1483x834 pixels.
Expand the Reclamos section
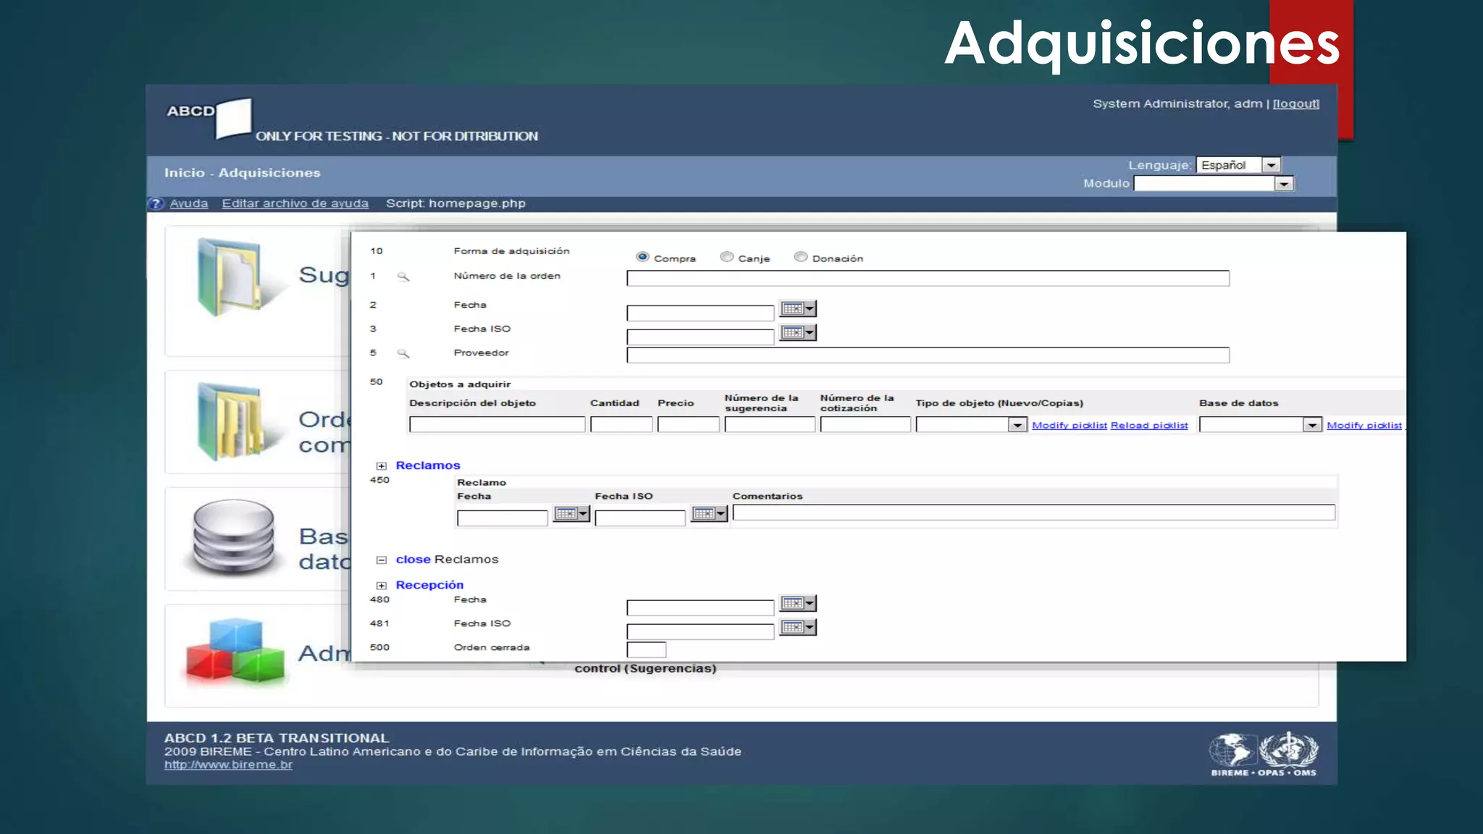pyautogui.click(x=382, y=466)
